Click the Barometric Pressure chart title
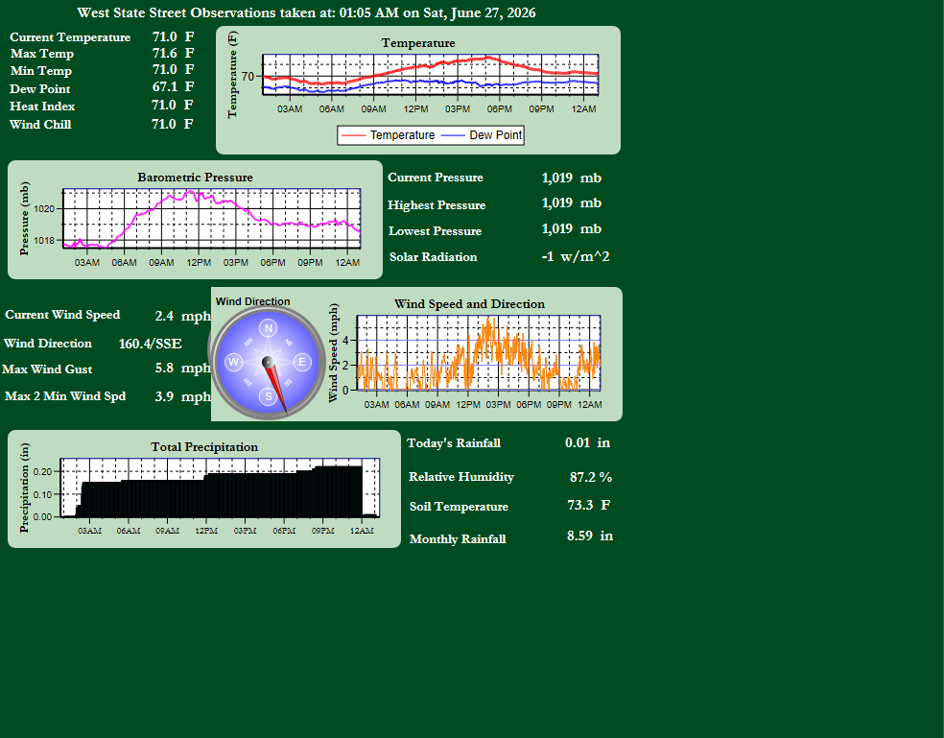 [x=195, y=178]
